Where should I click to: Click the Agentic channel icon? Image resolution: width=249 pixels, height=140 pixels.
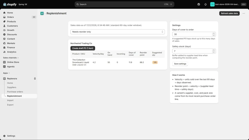click(x=4, y=67)
